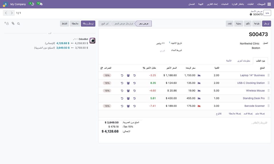Show the followers person icon in chatter
The height and width of the screenshot is (164, 274).
[x=7, y=23]
